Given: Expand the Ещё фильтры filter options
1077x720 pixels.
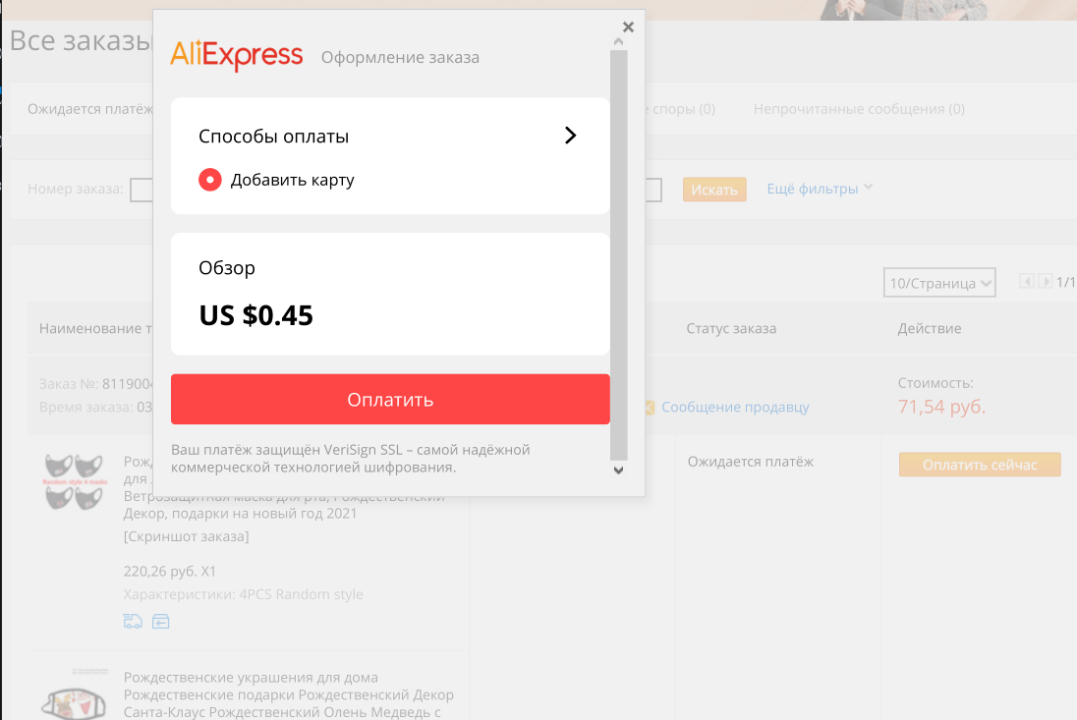Looking at the screenshot, I should point(820,189).
